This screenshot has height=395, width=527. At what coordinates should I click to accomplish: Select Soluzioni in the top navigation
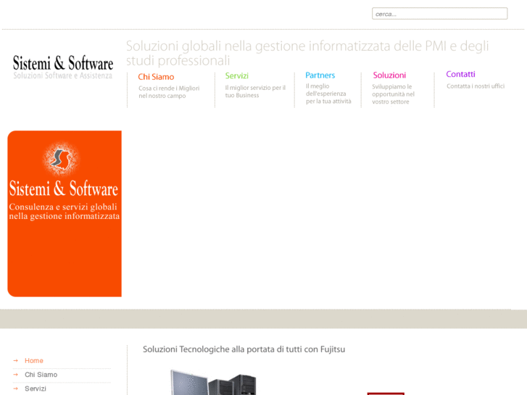click(389, 75)
